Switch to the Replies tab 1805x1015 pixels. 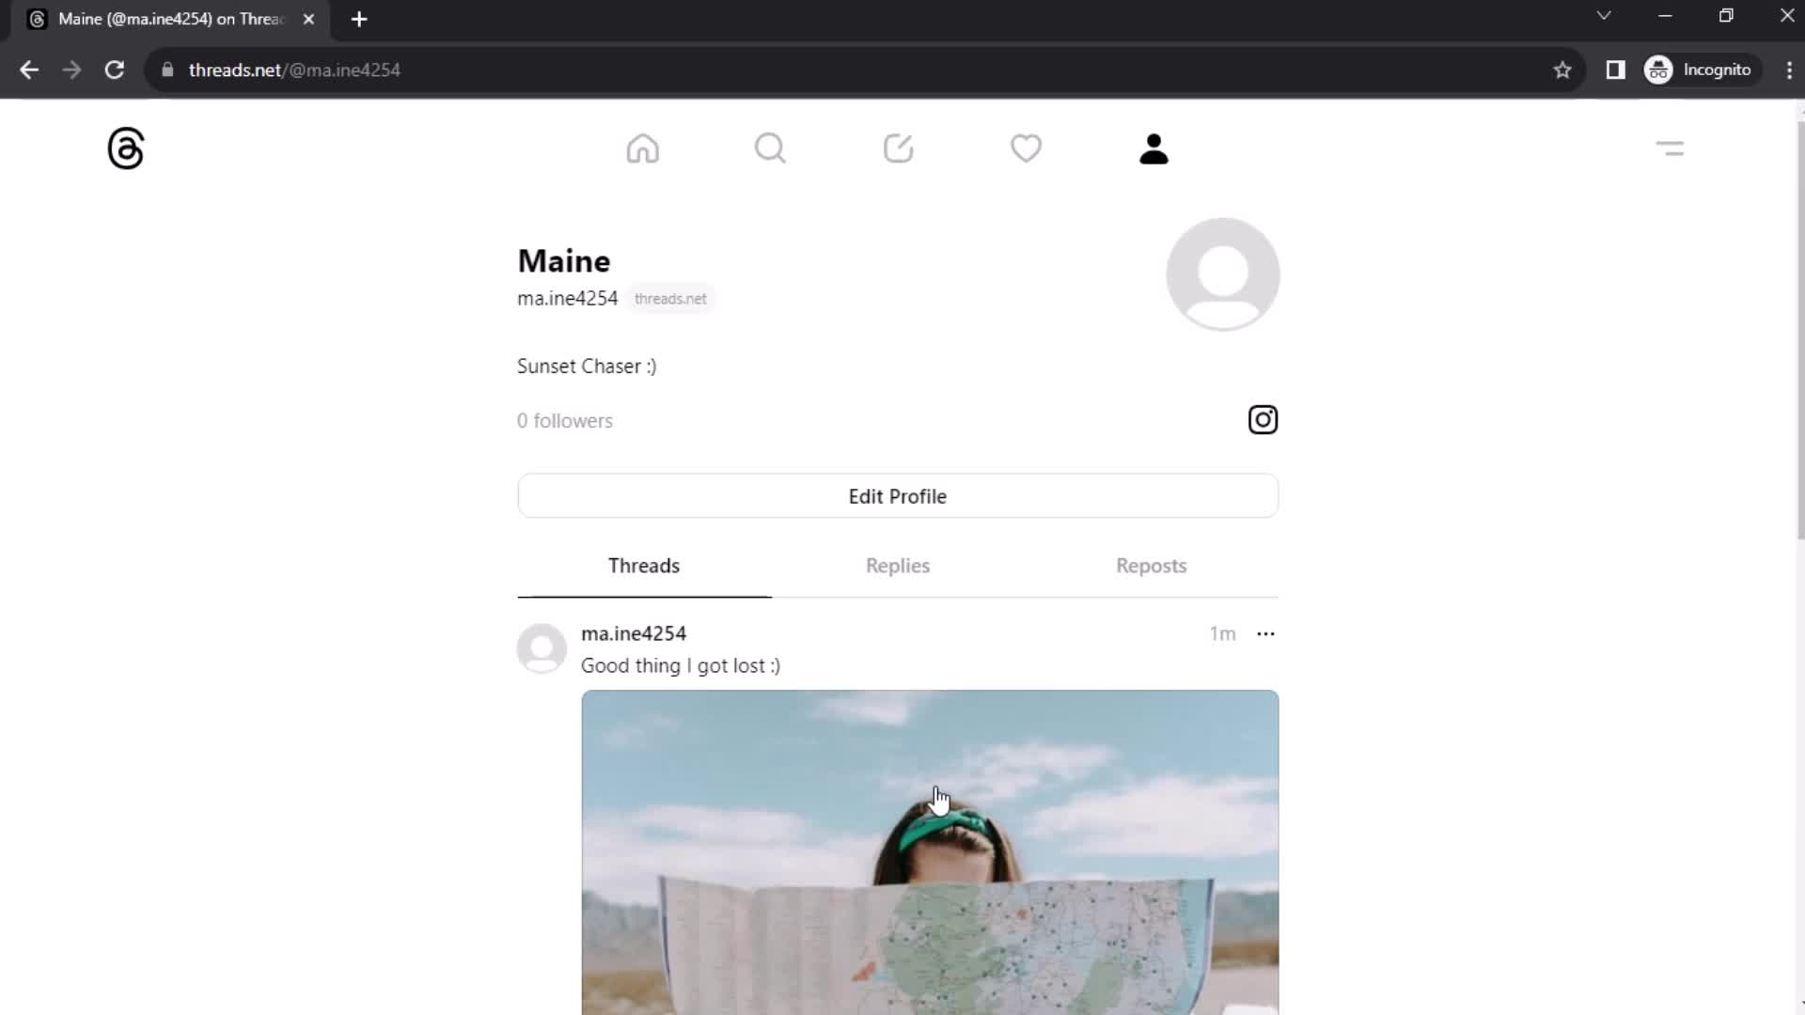click(898, 565)
